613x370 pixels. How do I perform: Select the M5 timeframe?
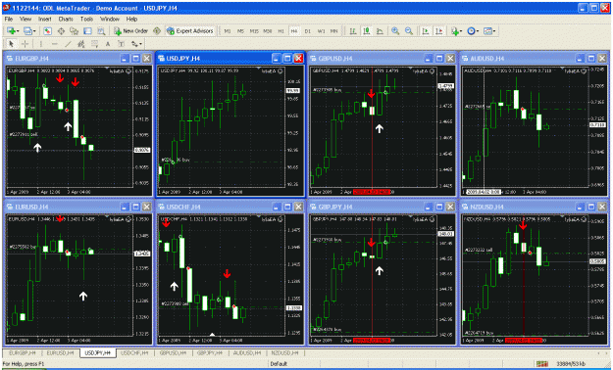240,31
